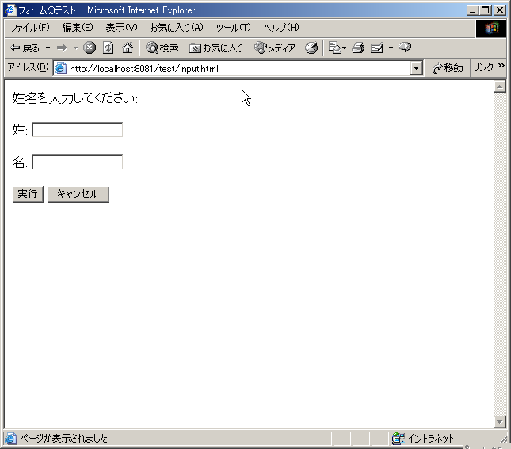Click the リンク links bar label
Viewport: 511px width, 449px height.
pos(483,67)
